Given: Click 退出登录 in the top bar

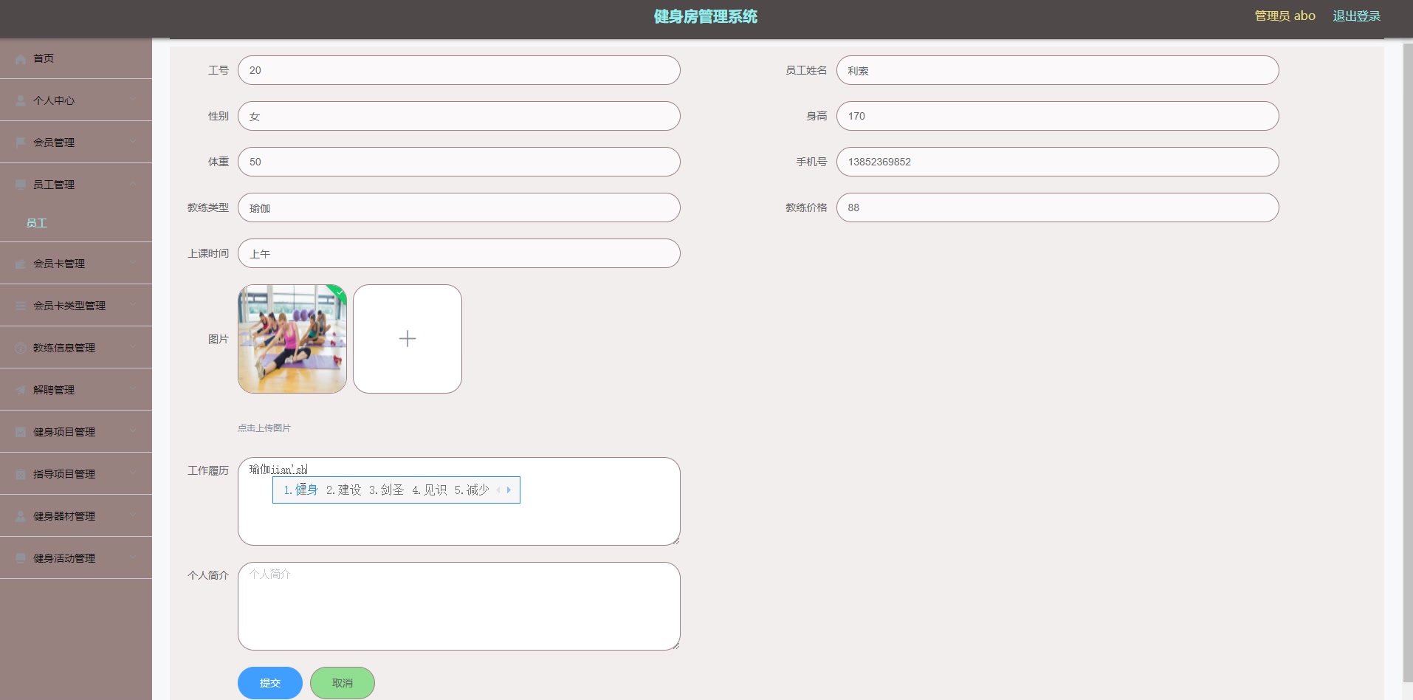Looking at the screenshot, I should pyautogui.click(x=1357, y=16).
